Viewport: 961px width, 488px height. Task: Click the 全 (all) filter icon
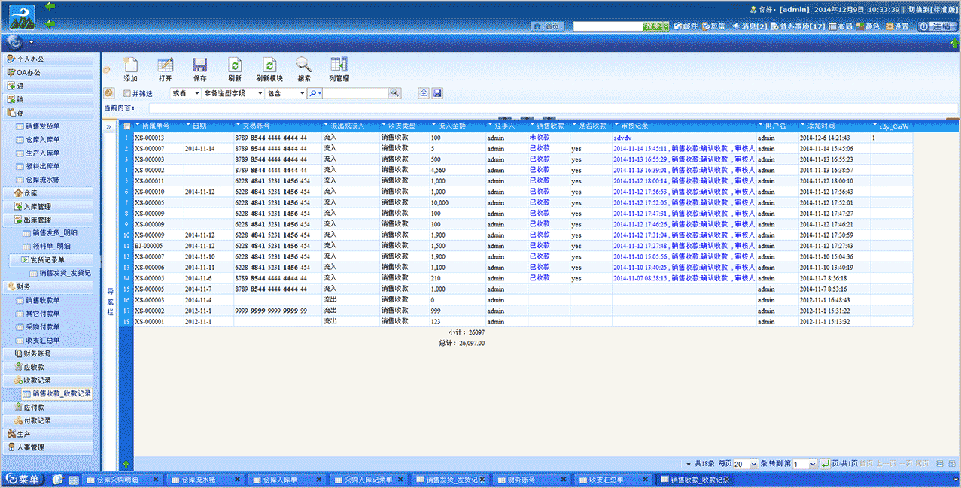tap(424, 93)
